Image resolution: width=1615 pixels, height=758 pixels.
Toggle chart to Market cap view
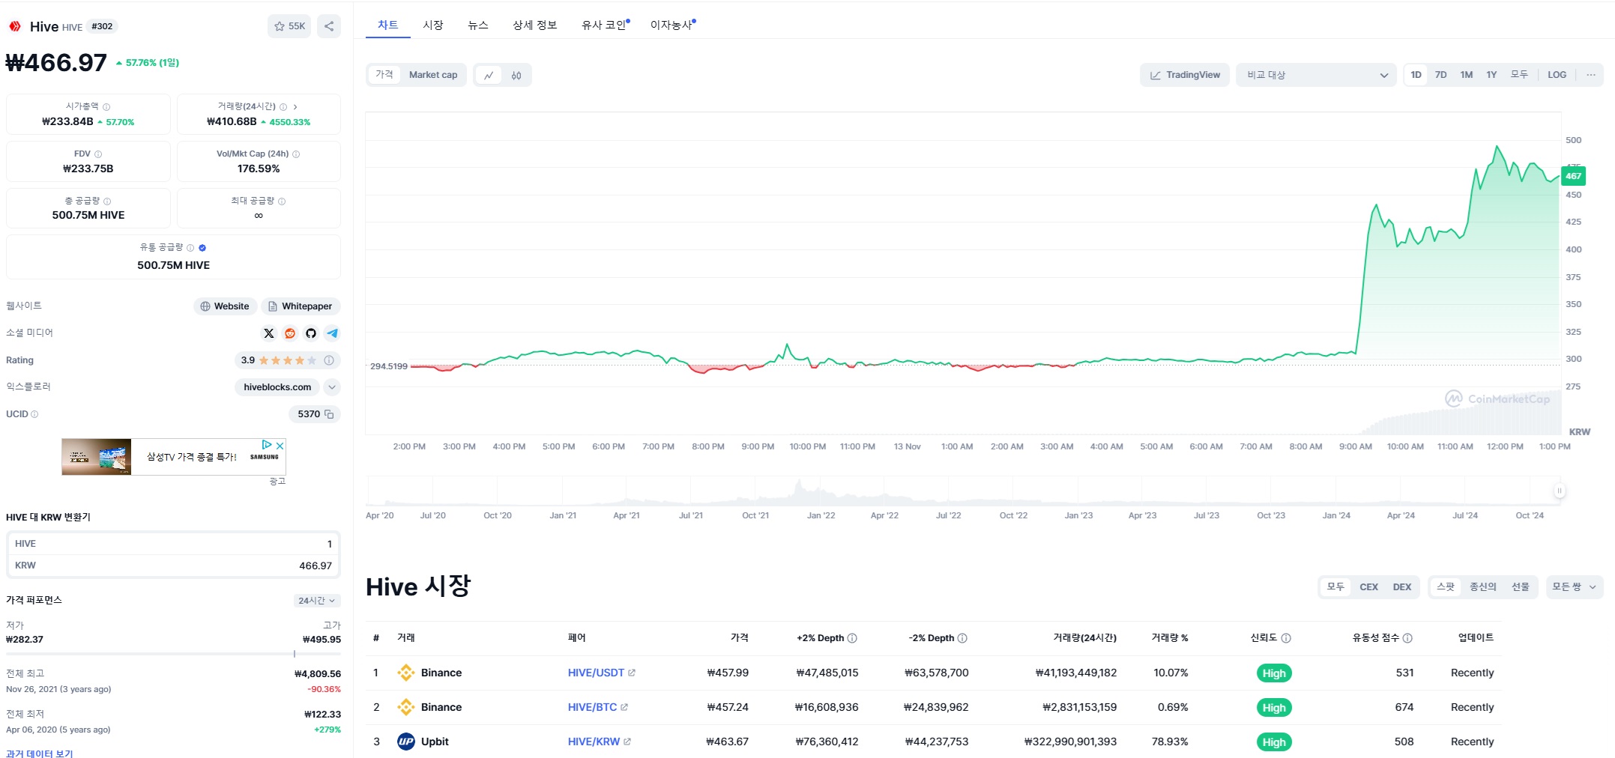pos(433,75)
